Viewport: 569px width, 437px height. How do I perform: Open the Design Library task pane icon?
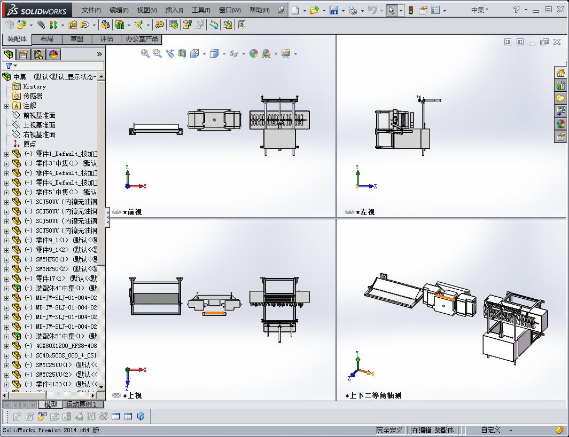560,85
